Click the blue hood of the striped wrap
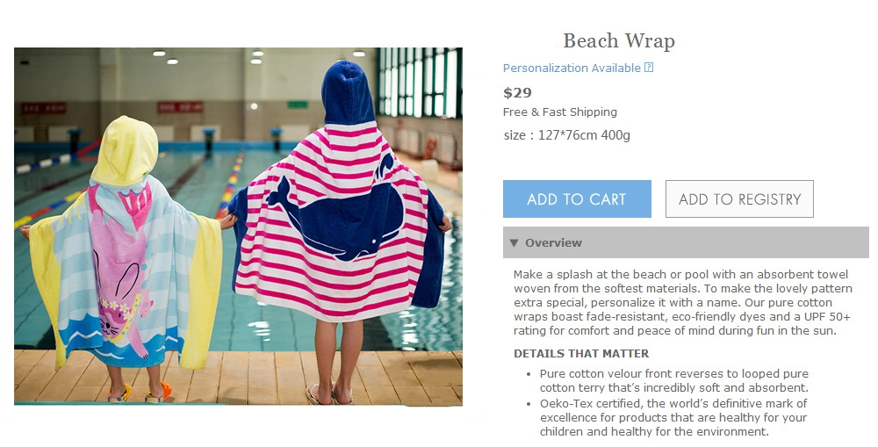This screenshot has width=878, height=447. click(349, 93)
